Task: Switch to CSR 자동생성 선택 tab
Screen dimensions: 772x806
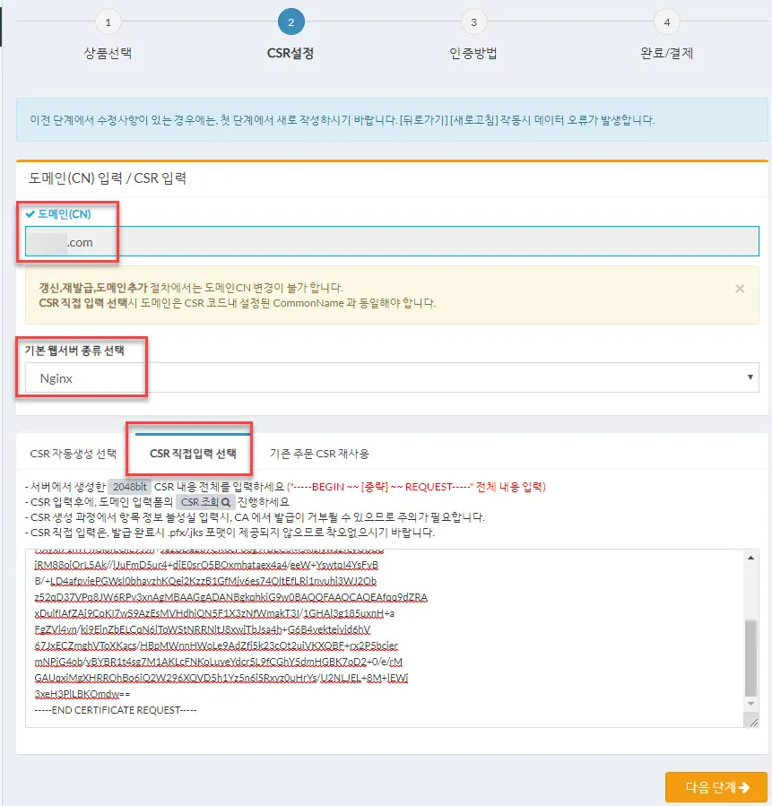Action: (74, 453)
